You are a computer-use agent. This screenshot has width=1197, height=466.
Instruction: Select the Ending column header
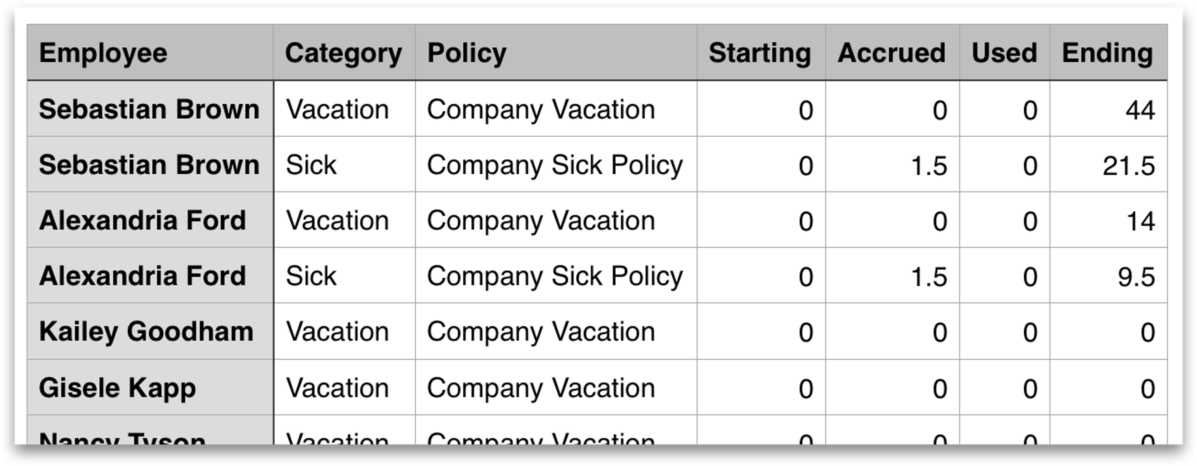(x=1109, y=52)
